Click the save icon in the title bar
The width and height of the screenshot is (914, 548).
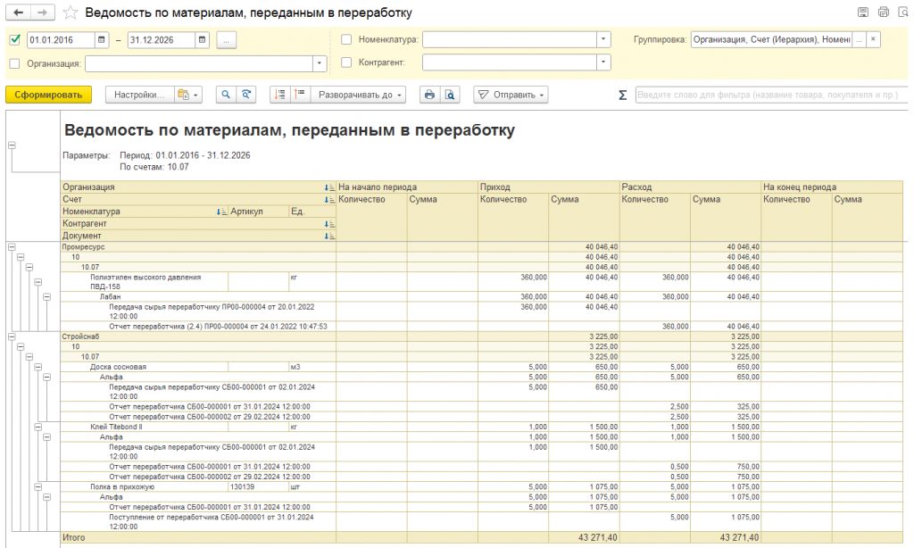click(x=863, y=12)
